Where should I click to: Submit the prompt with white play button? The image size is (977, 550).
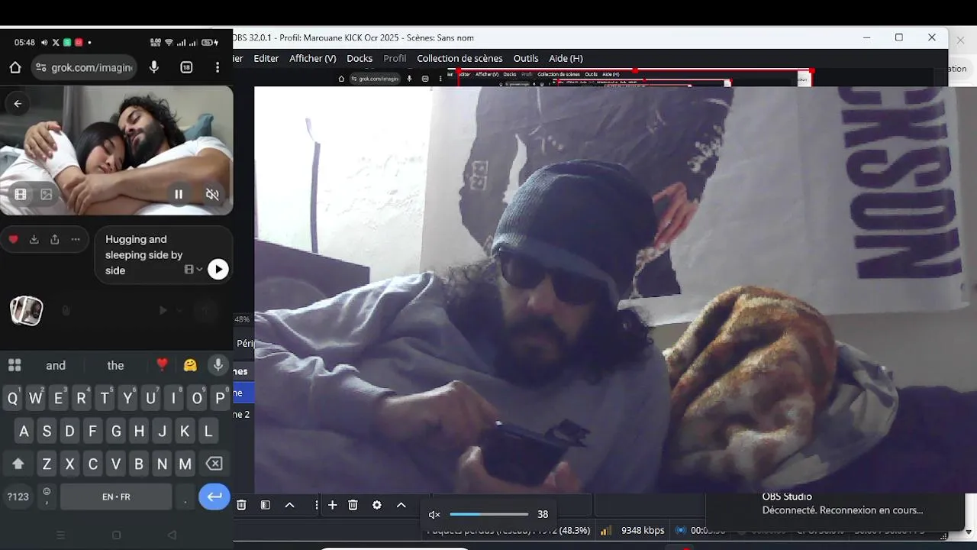coord(218,269)
